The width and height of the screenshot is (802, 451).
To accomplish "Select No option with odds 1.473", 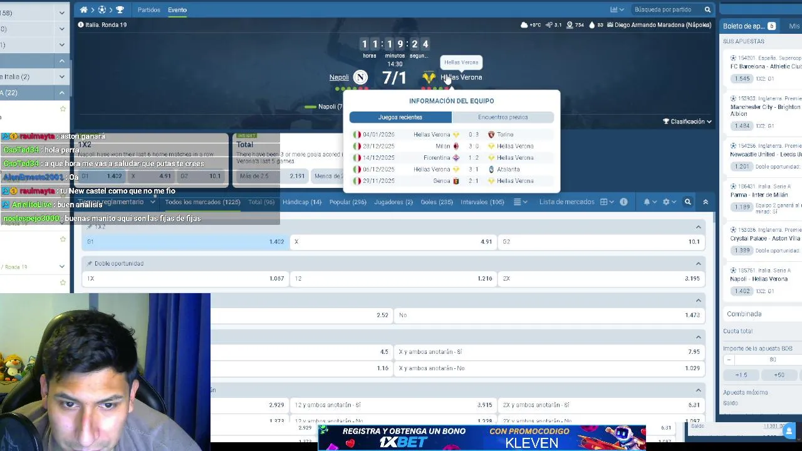I will pyautogui.click(x=549, y=315).
